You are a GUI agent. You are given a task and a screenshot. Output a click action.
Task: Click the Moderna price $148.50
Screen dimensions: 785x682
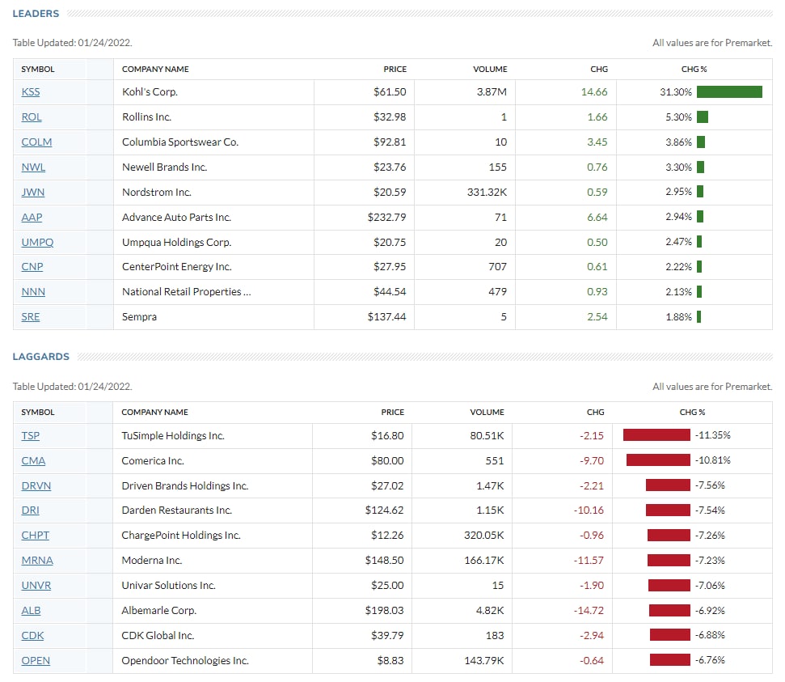[384, 561]
